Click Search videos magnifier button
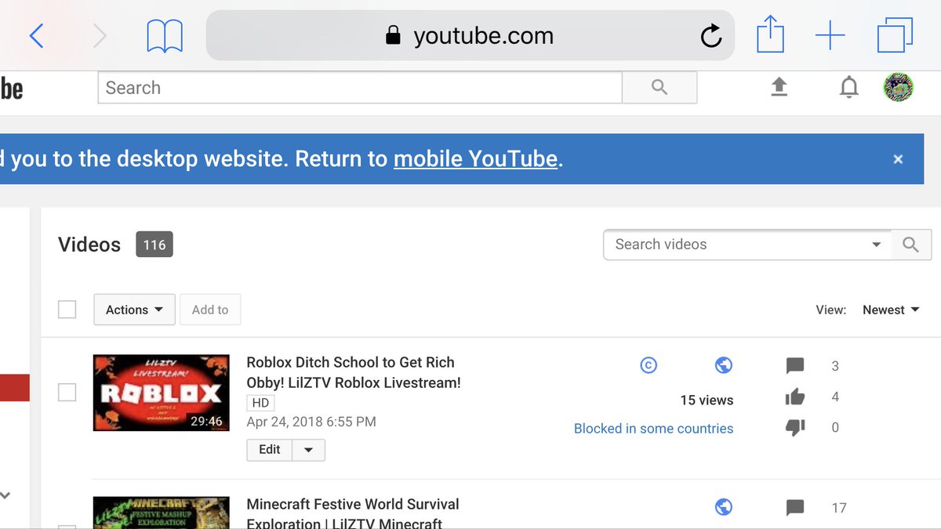Image resolution: width=941 pixels, height=529 pixels. pyautogui.click(x=910, y=245)
